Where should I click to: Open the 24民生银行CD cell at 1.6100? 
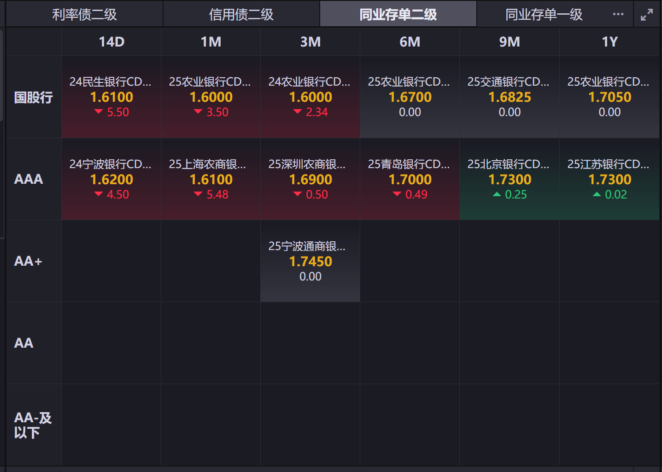pos(111,97)
